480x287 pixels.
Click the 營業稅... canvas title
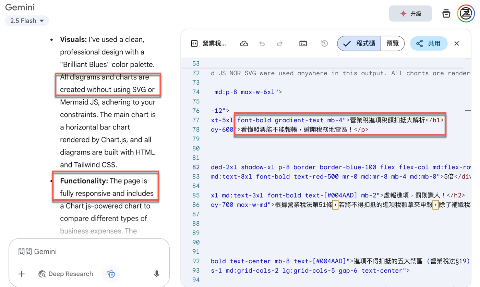pos(214,43)
